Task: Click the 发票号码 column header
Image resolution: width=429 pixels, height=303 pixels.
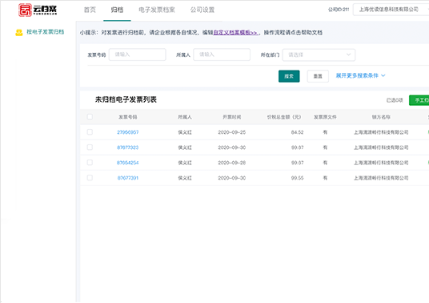Action: coord(128,117)
